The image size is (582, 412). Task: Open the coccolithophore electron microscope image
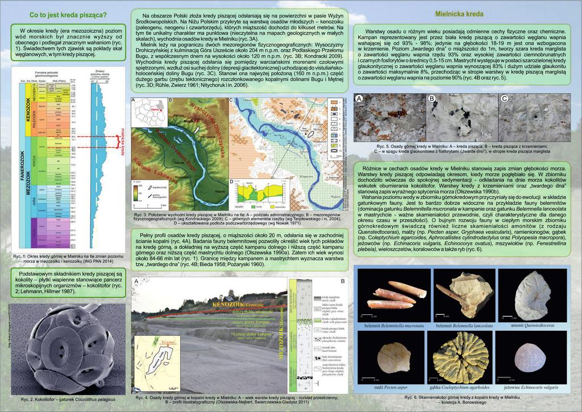(x=68, y=349)
